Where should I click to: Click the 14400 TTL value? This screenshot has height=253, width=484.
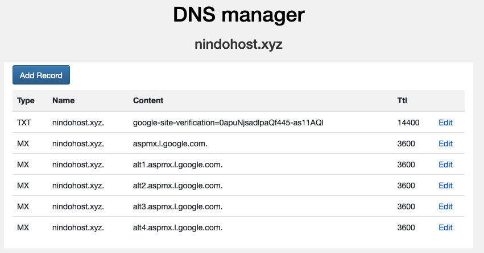tap(408, 123)
